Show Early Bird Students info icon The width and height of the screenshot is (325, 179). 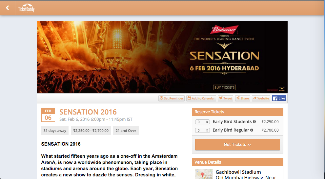(254, 122)
